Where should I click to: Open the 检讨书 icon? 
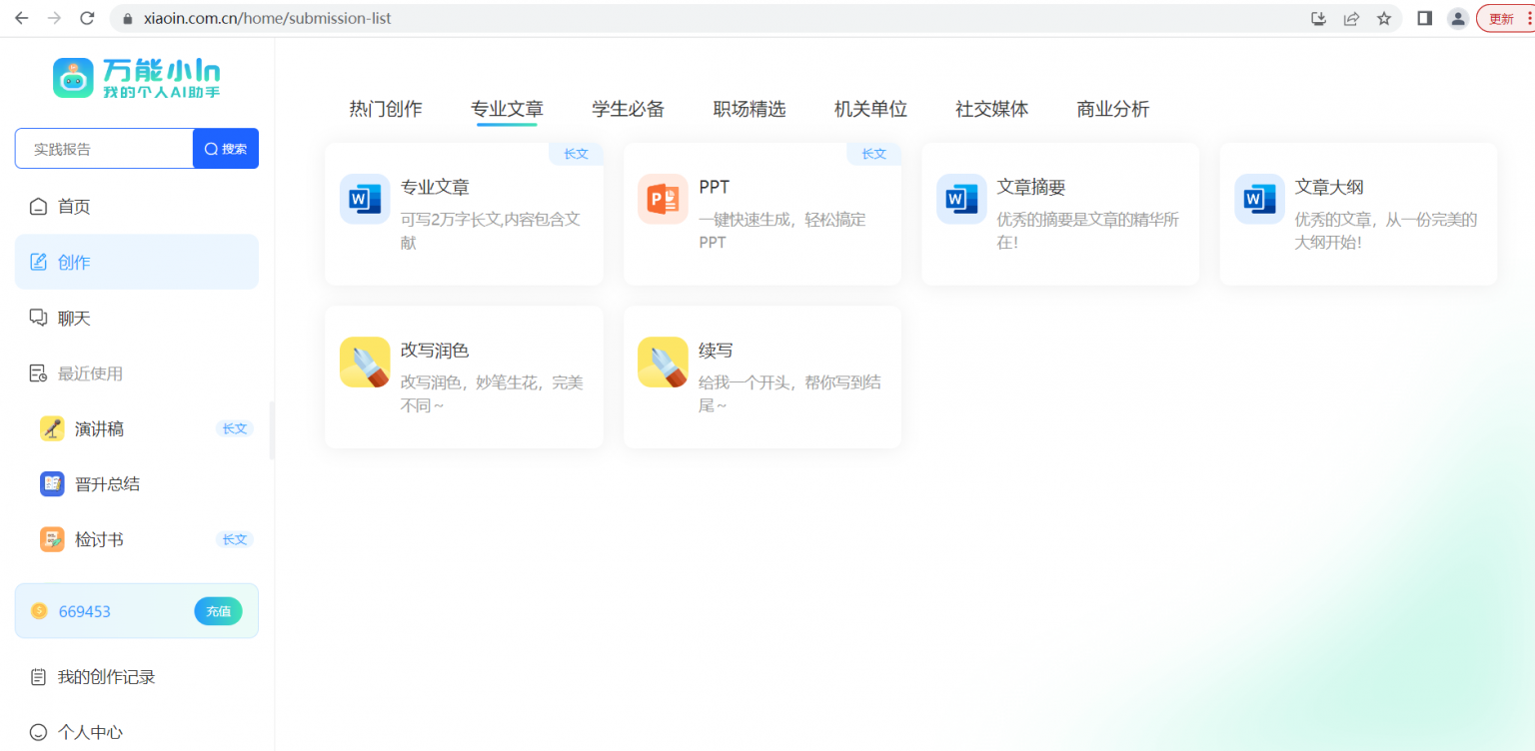(x=52, y=539)
